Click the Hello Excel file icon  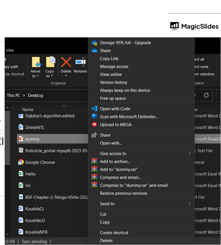[x=21, y=174]
